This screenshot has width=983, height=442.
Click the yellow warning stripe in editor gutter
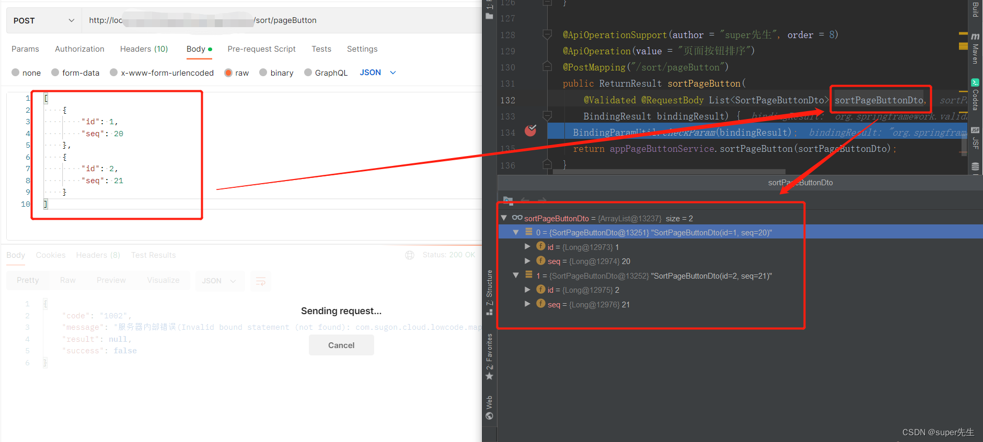963,46
